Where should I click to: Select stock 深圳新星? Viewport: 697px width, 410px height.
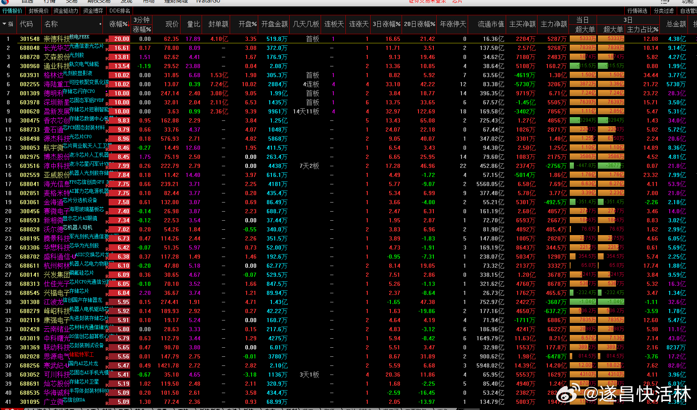point(57,102)
